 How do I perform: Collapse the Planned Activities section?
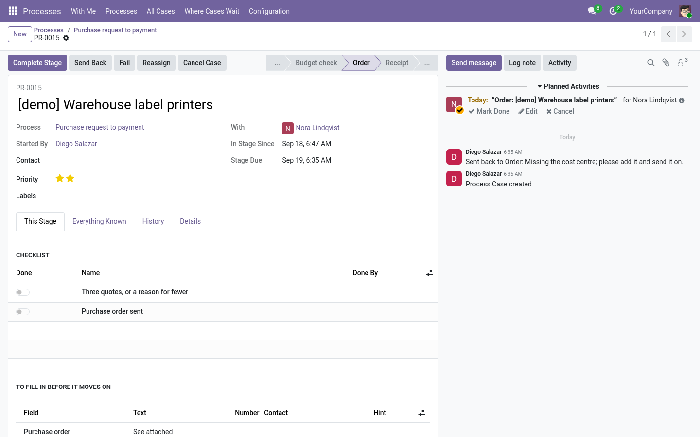coord(567,86)
